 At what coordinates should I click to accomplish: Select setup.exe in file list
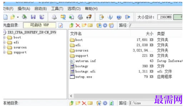84,77
